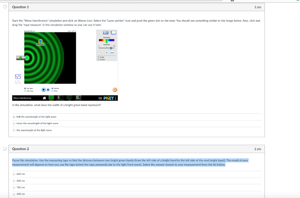Click the Waves tab in the navbar
300x198 pixels.
click(51, 98)
